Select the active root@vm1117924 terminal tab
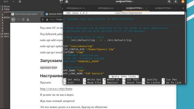The height and width of the screenshot is (109, 194). [135, 8]
